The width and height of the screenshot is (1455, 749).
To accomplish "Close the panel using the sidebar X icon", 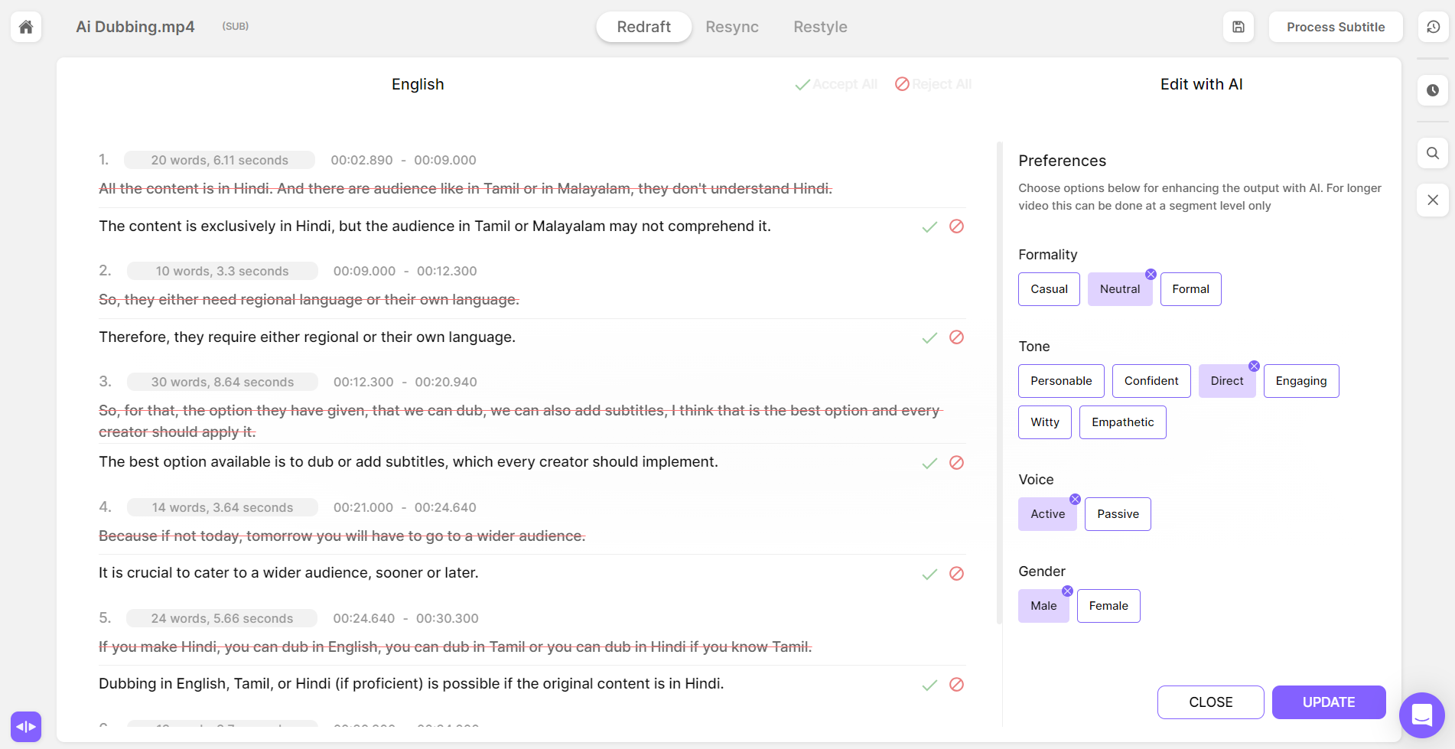I will click(1434, 200).
